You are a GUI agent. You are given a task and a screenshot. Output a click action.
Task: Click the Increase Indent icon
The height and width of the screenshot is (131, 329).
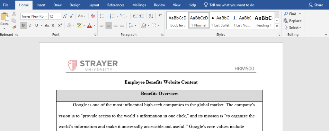click(x=142, y=16)
